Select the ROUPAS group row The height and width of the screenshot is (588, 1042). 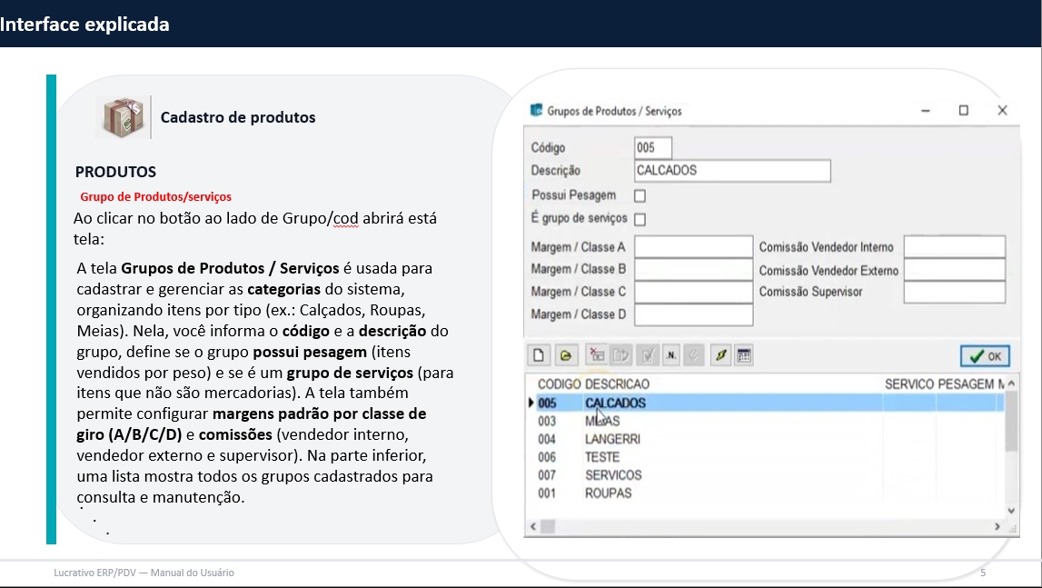(608, 493)
